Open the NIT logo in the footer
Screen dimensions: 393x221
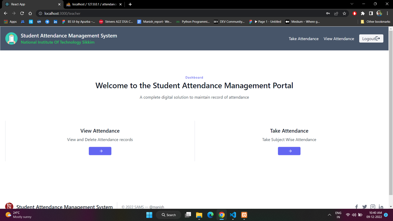9,206
